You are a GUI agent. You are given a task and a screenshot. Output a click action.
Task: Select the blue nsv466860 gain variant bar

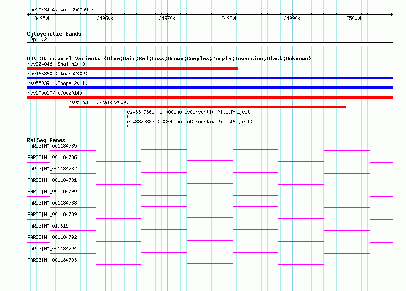pyautogui.click(x=210, y=78)
